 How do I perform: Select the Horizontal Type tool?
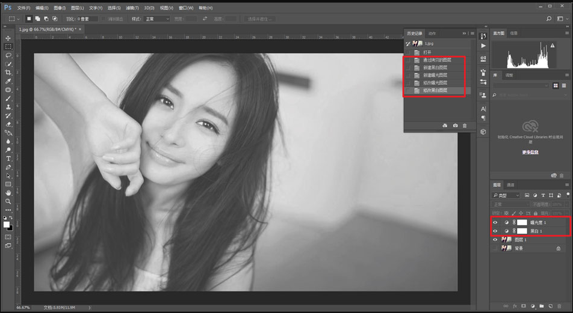pos(8,159)
